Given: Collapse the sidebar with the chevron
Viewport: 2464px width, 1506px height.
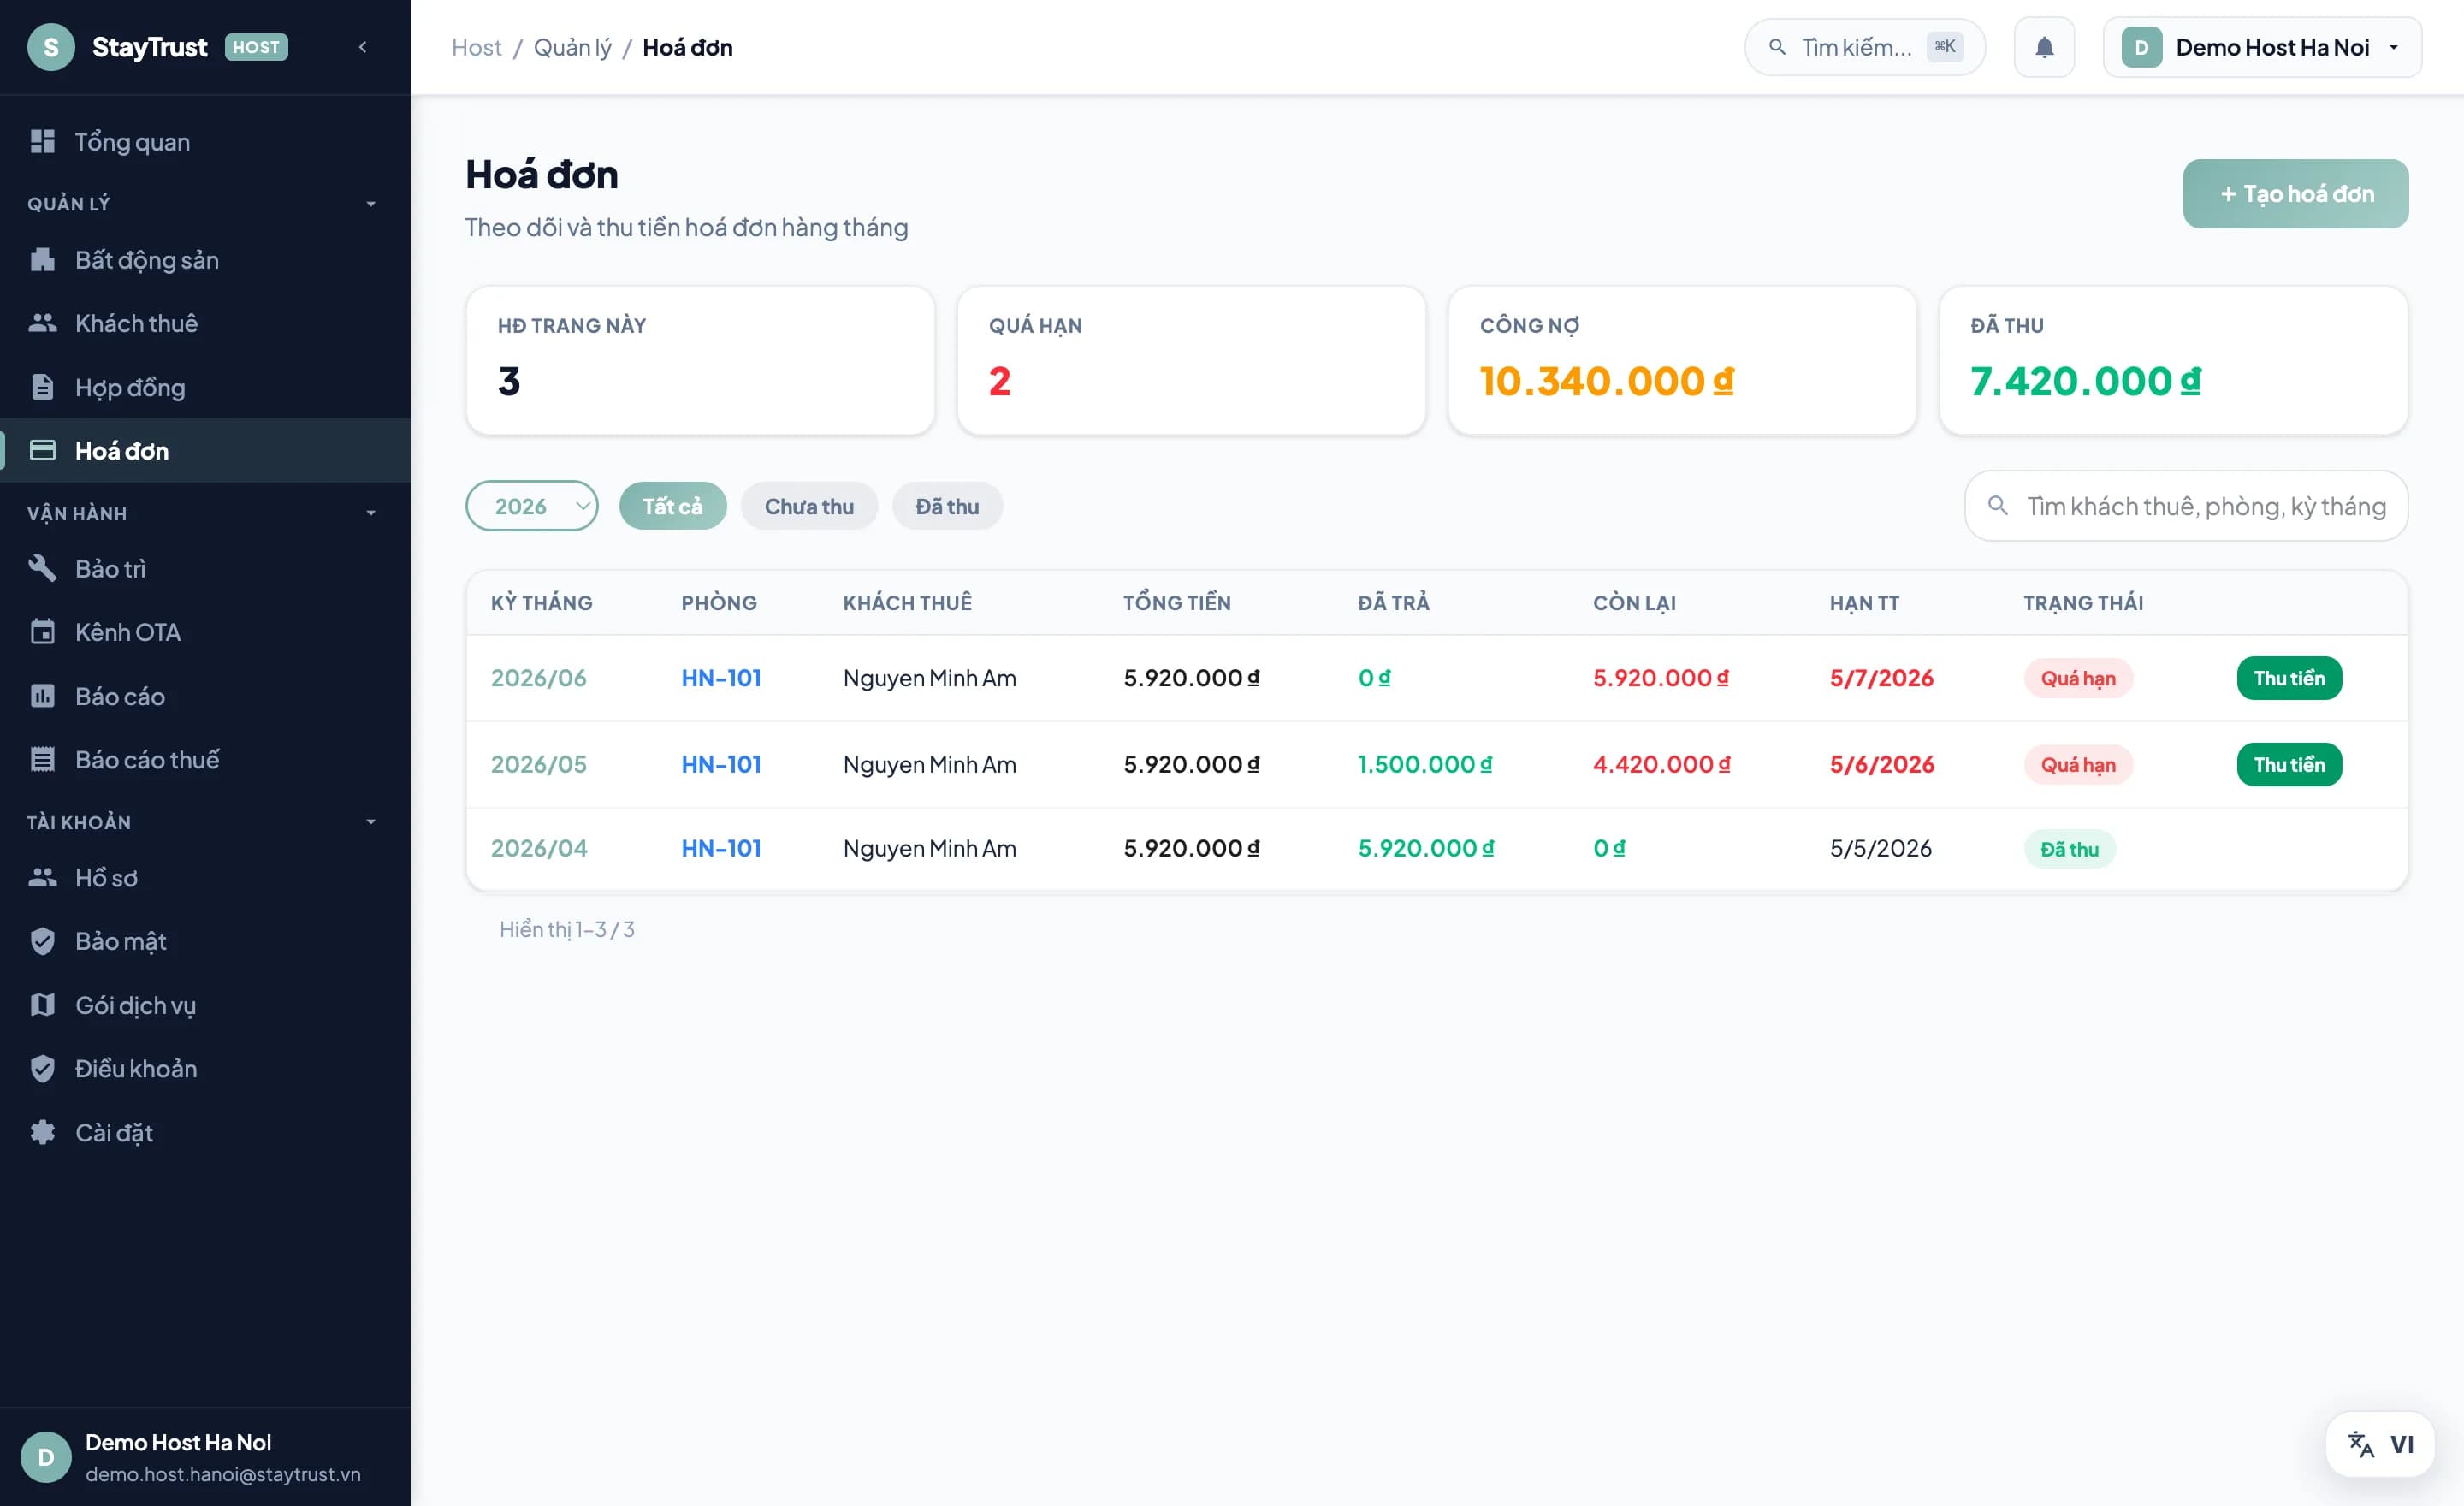Looking at the screenshot, I should [x=363, y=47].
